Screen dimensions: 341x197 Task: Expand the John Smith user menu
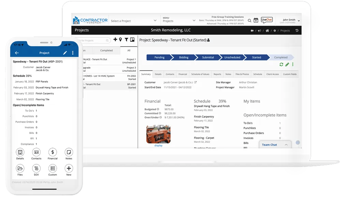290,21
